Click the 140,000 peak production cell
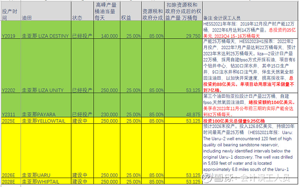The image size is (299, 187). pos(107,30)
